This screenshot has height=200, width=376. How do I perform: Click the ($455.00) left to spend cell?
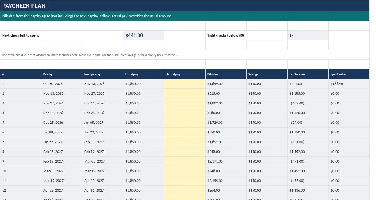(308, 181)
